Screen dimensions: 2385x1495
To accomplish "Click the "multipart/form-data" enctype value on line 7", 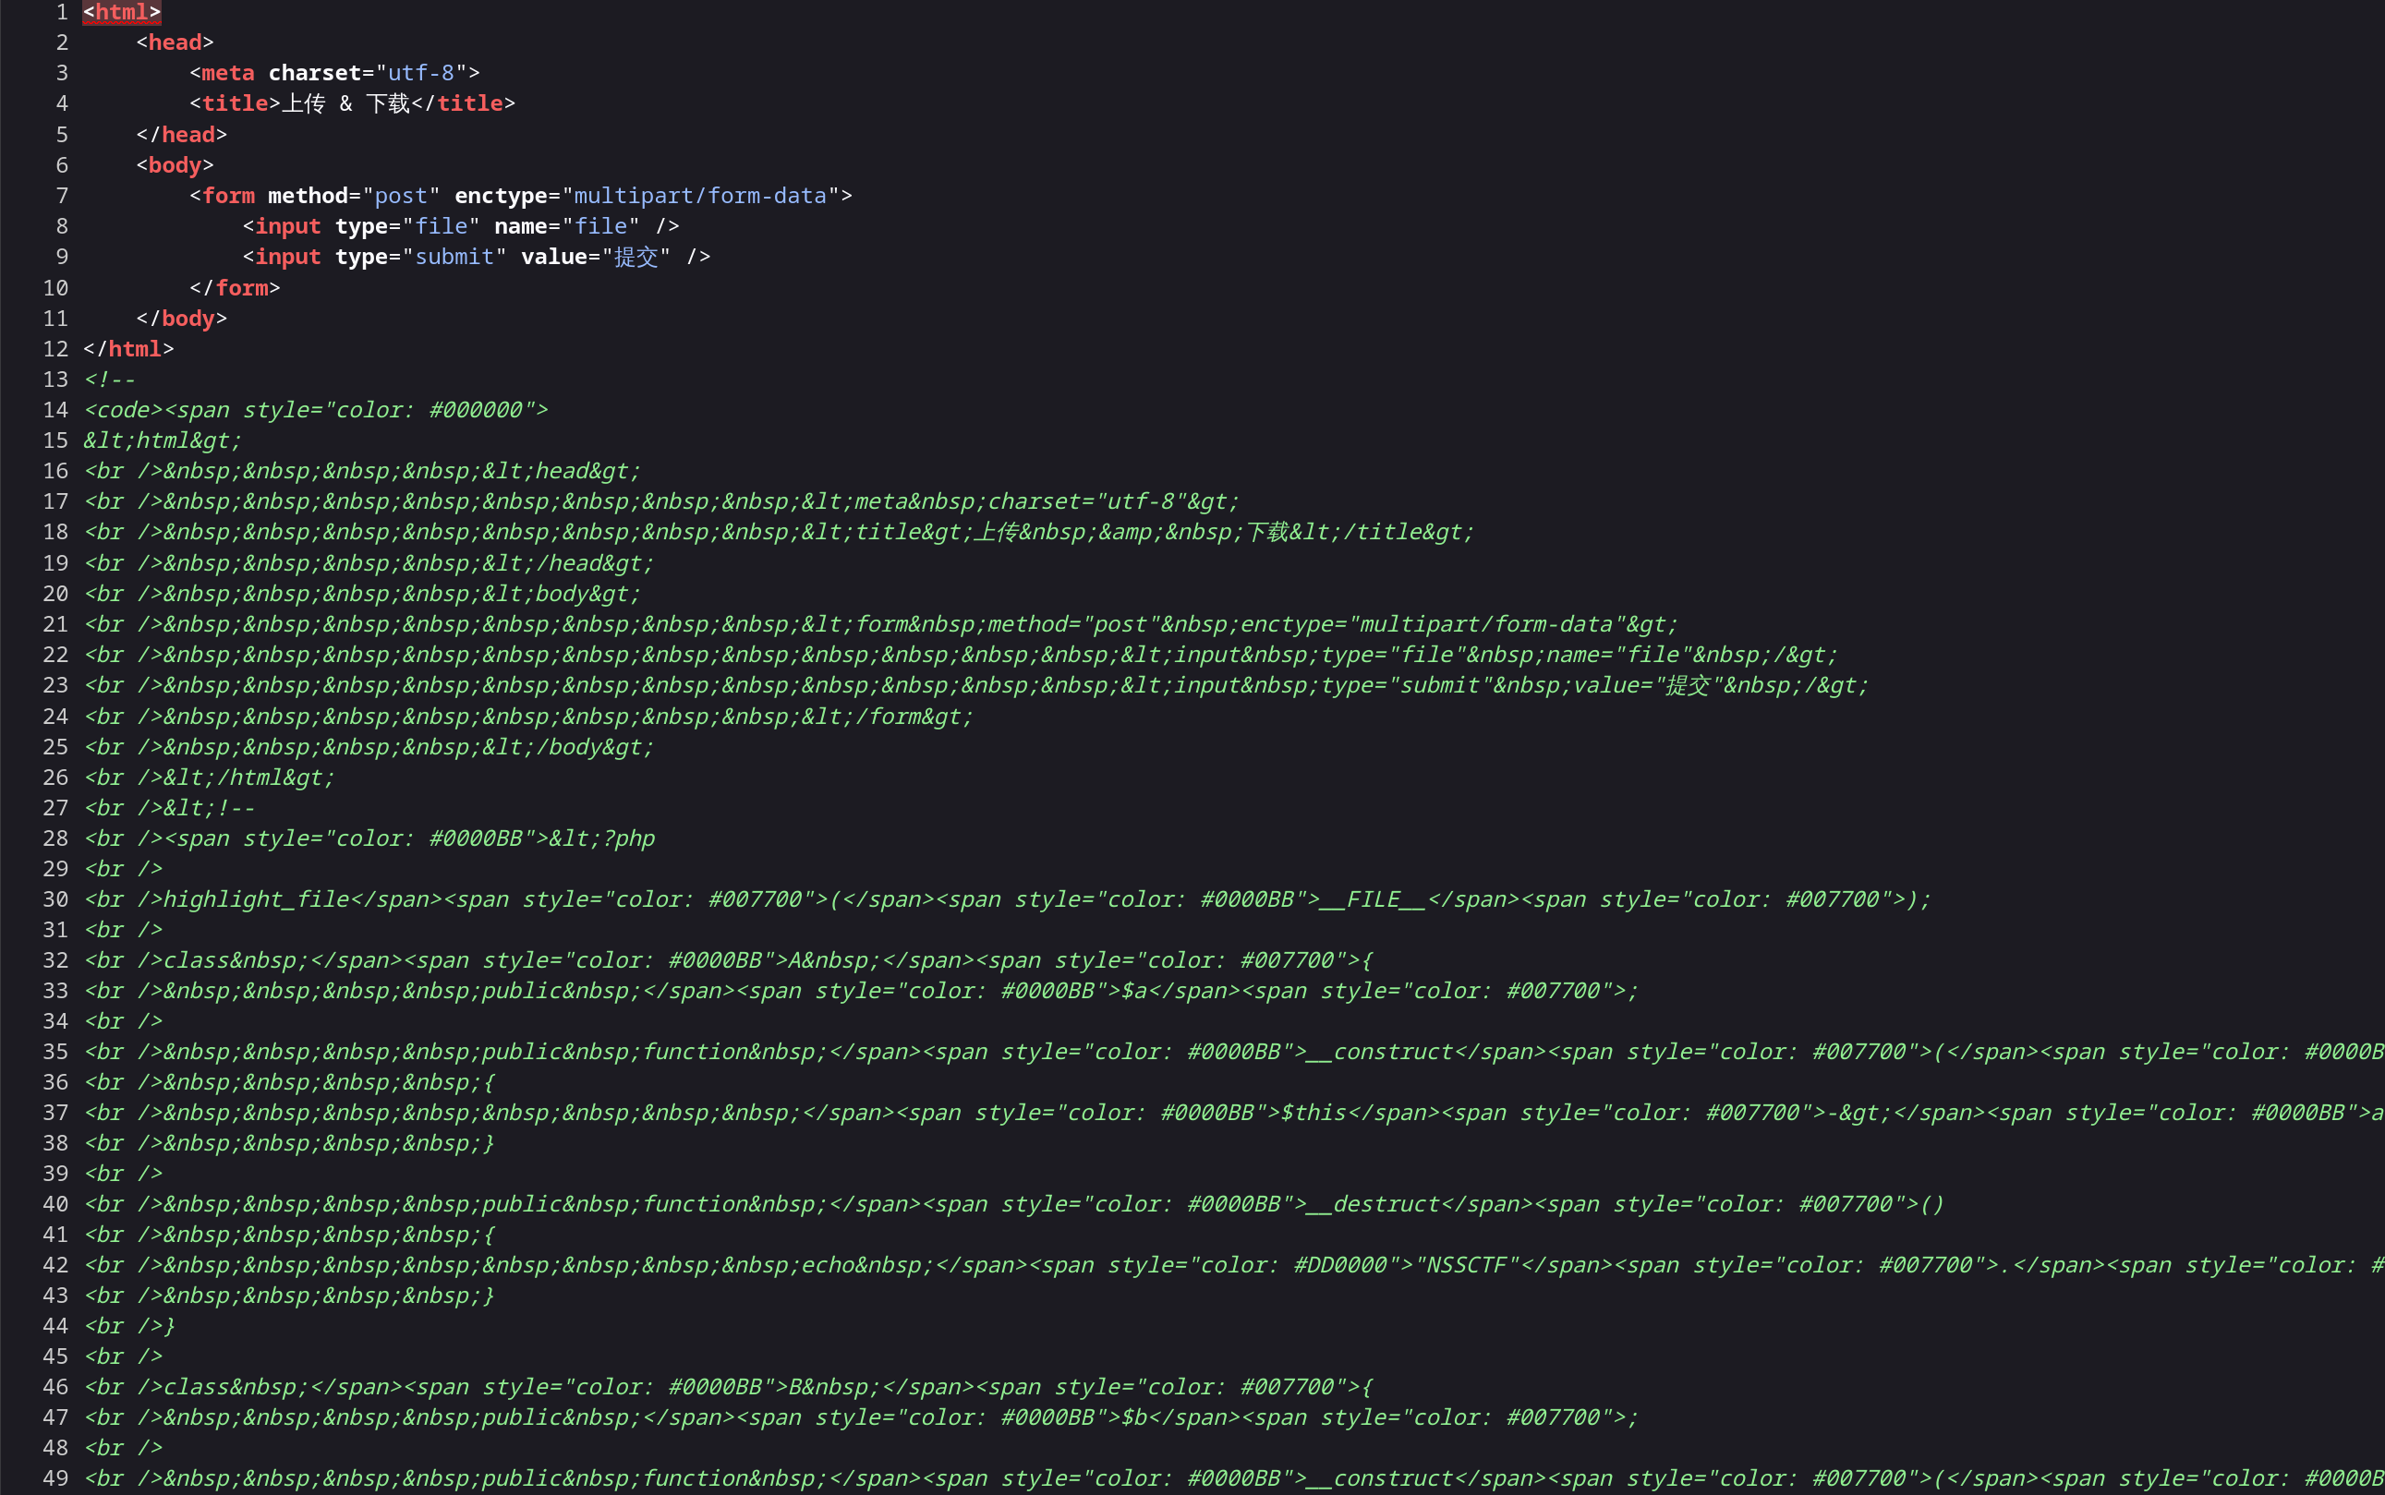I will [700, 196].
